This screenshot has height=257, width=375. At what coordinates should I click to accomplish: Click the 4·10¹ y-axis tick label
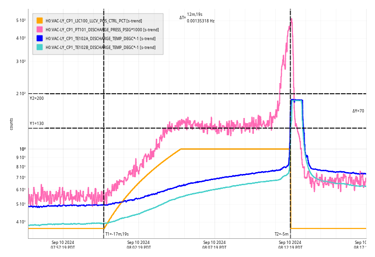[21, 222]
